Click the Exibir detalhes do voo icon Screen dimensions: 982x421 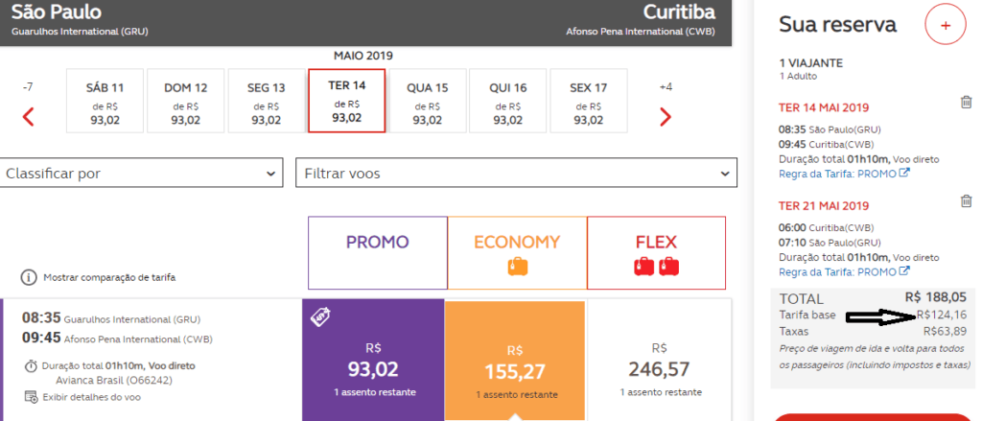coord(31,397)
